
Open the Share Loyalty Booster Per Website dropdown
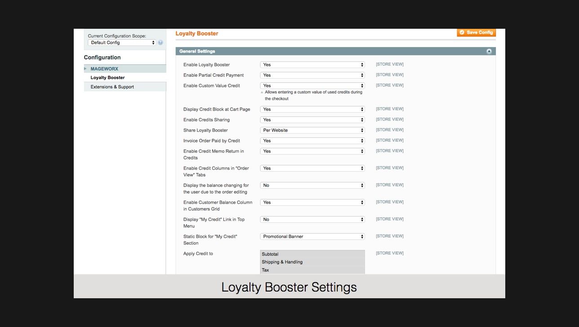point(312,130)
